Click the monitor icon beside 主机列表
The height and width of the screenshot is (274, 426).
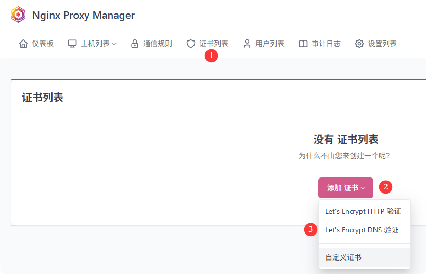(72, 44)
